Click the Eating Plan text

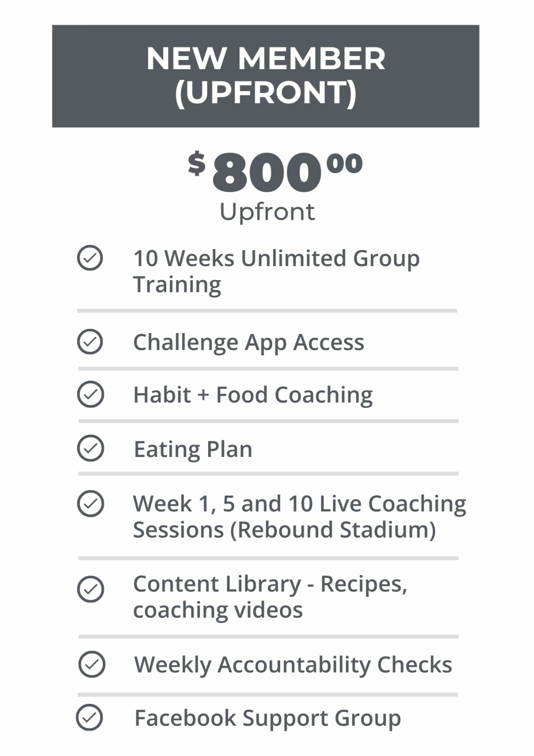pos(193,449)
